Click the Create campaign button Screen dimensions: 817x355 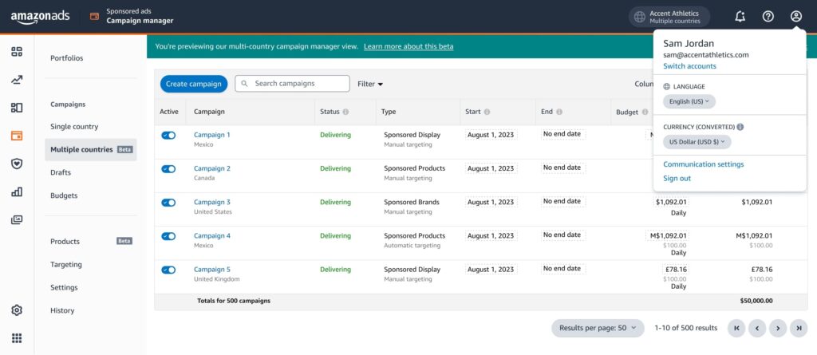(194, 84)
